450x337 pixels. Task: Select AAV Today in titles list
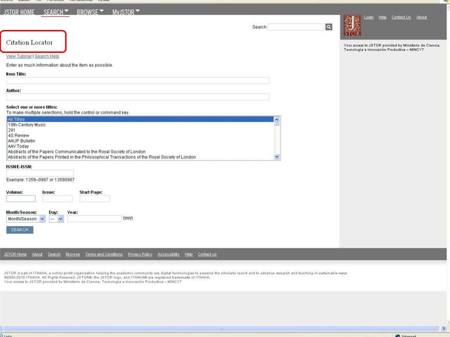(x=140, y=146)
